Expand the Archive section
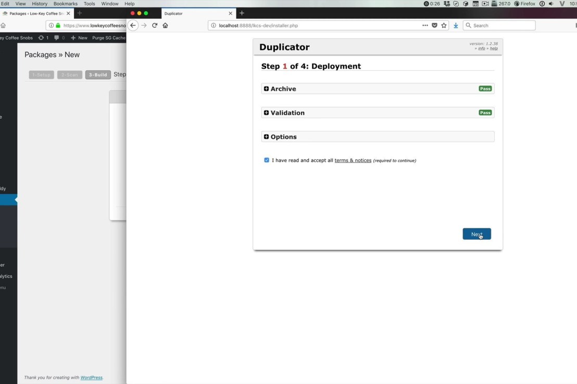Screen dimensions: 577x384 pos(267,89)
